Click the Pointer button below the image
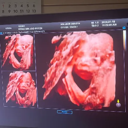Screen dimensions: 128x128 65,112
